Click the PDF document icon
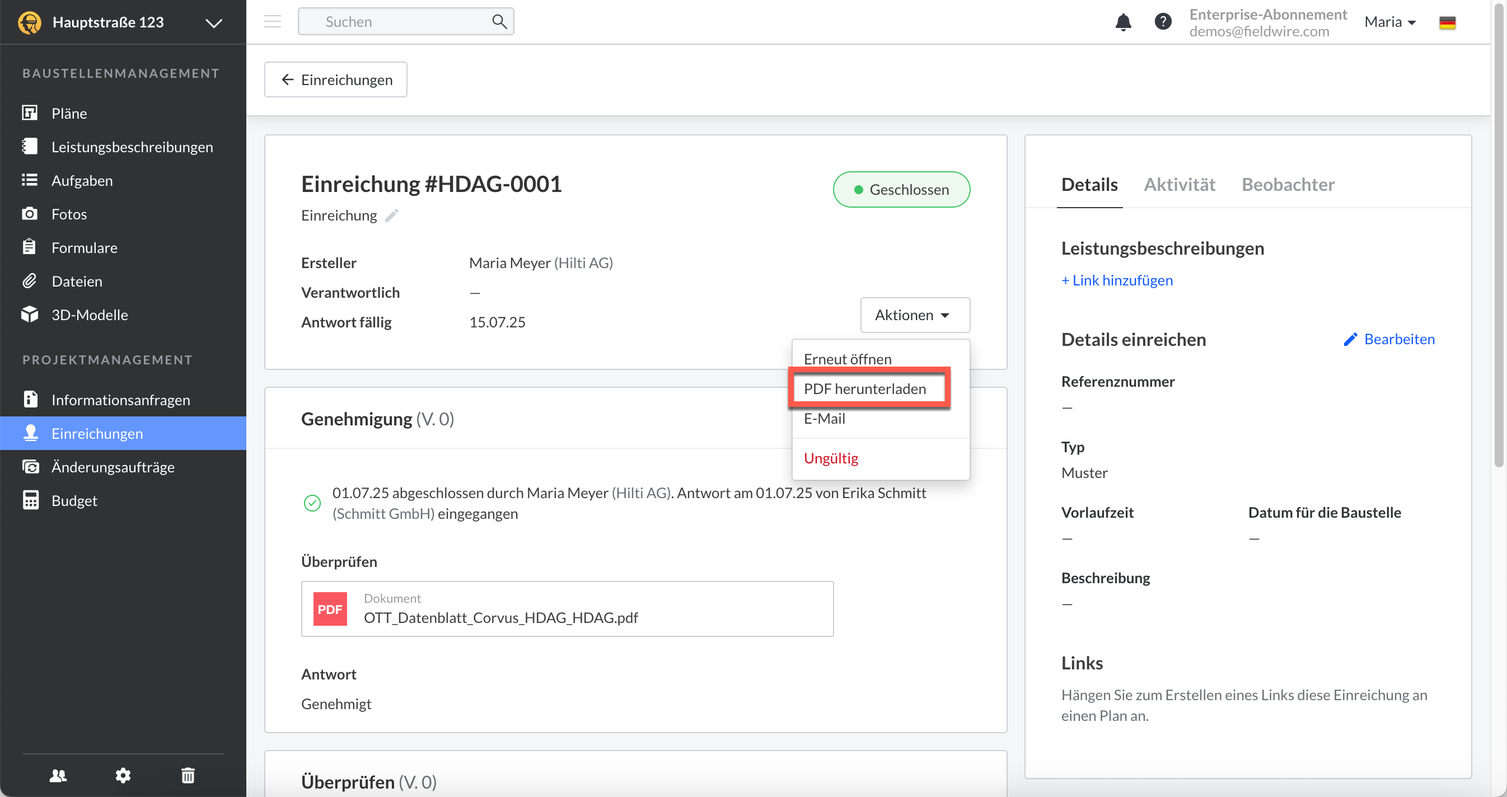Viewport: 1507px width, 797px height. point(330,609)
